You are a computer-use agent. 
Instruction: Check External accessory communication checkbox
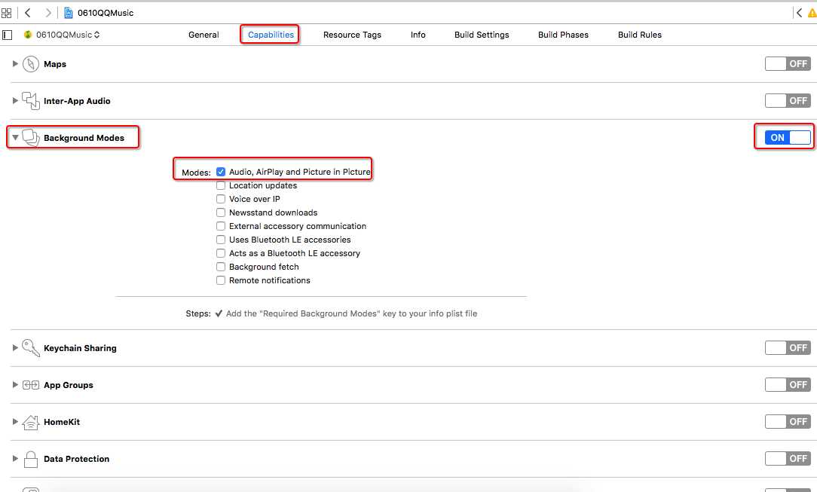click(x=221, y=226)
